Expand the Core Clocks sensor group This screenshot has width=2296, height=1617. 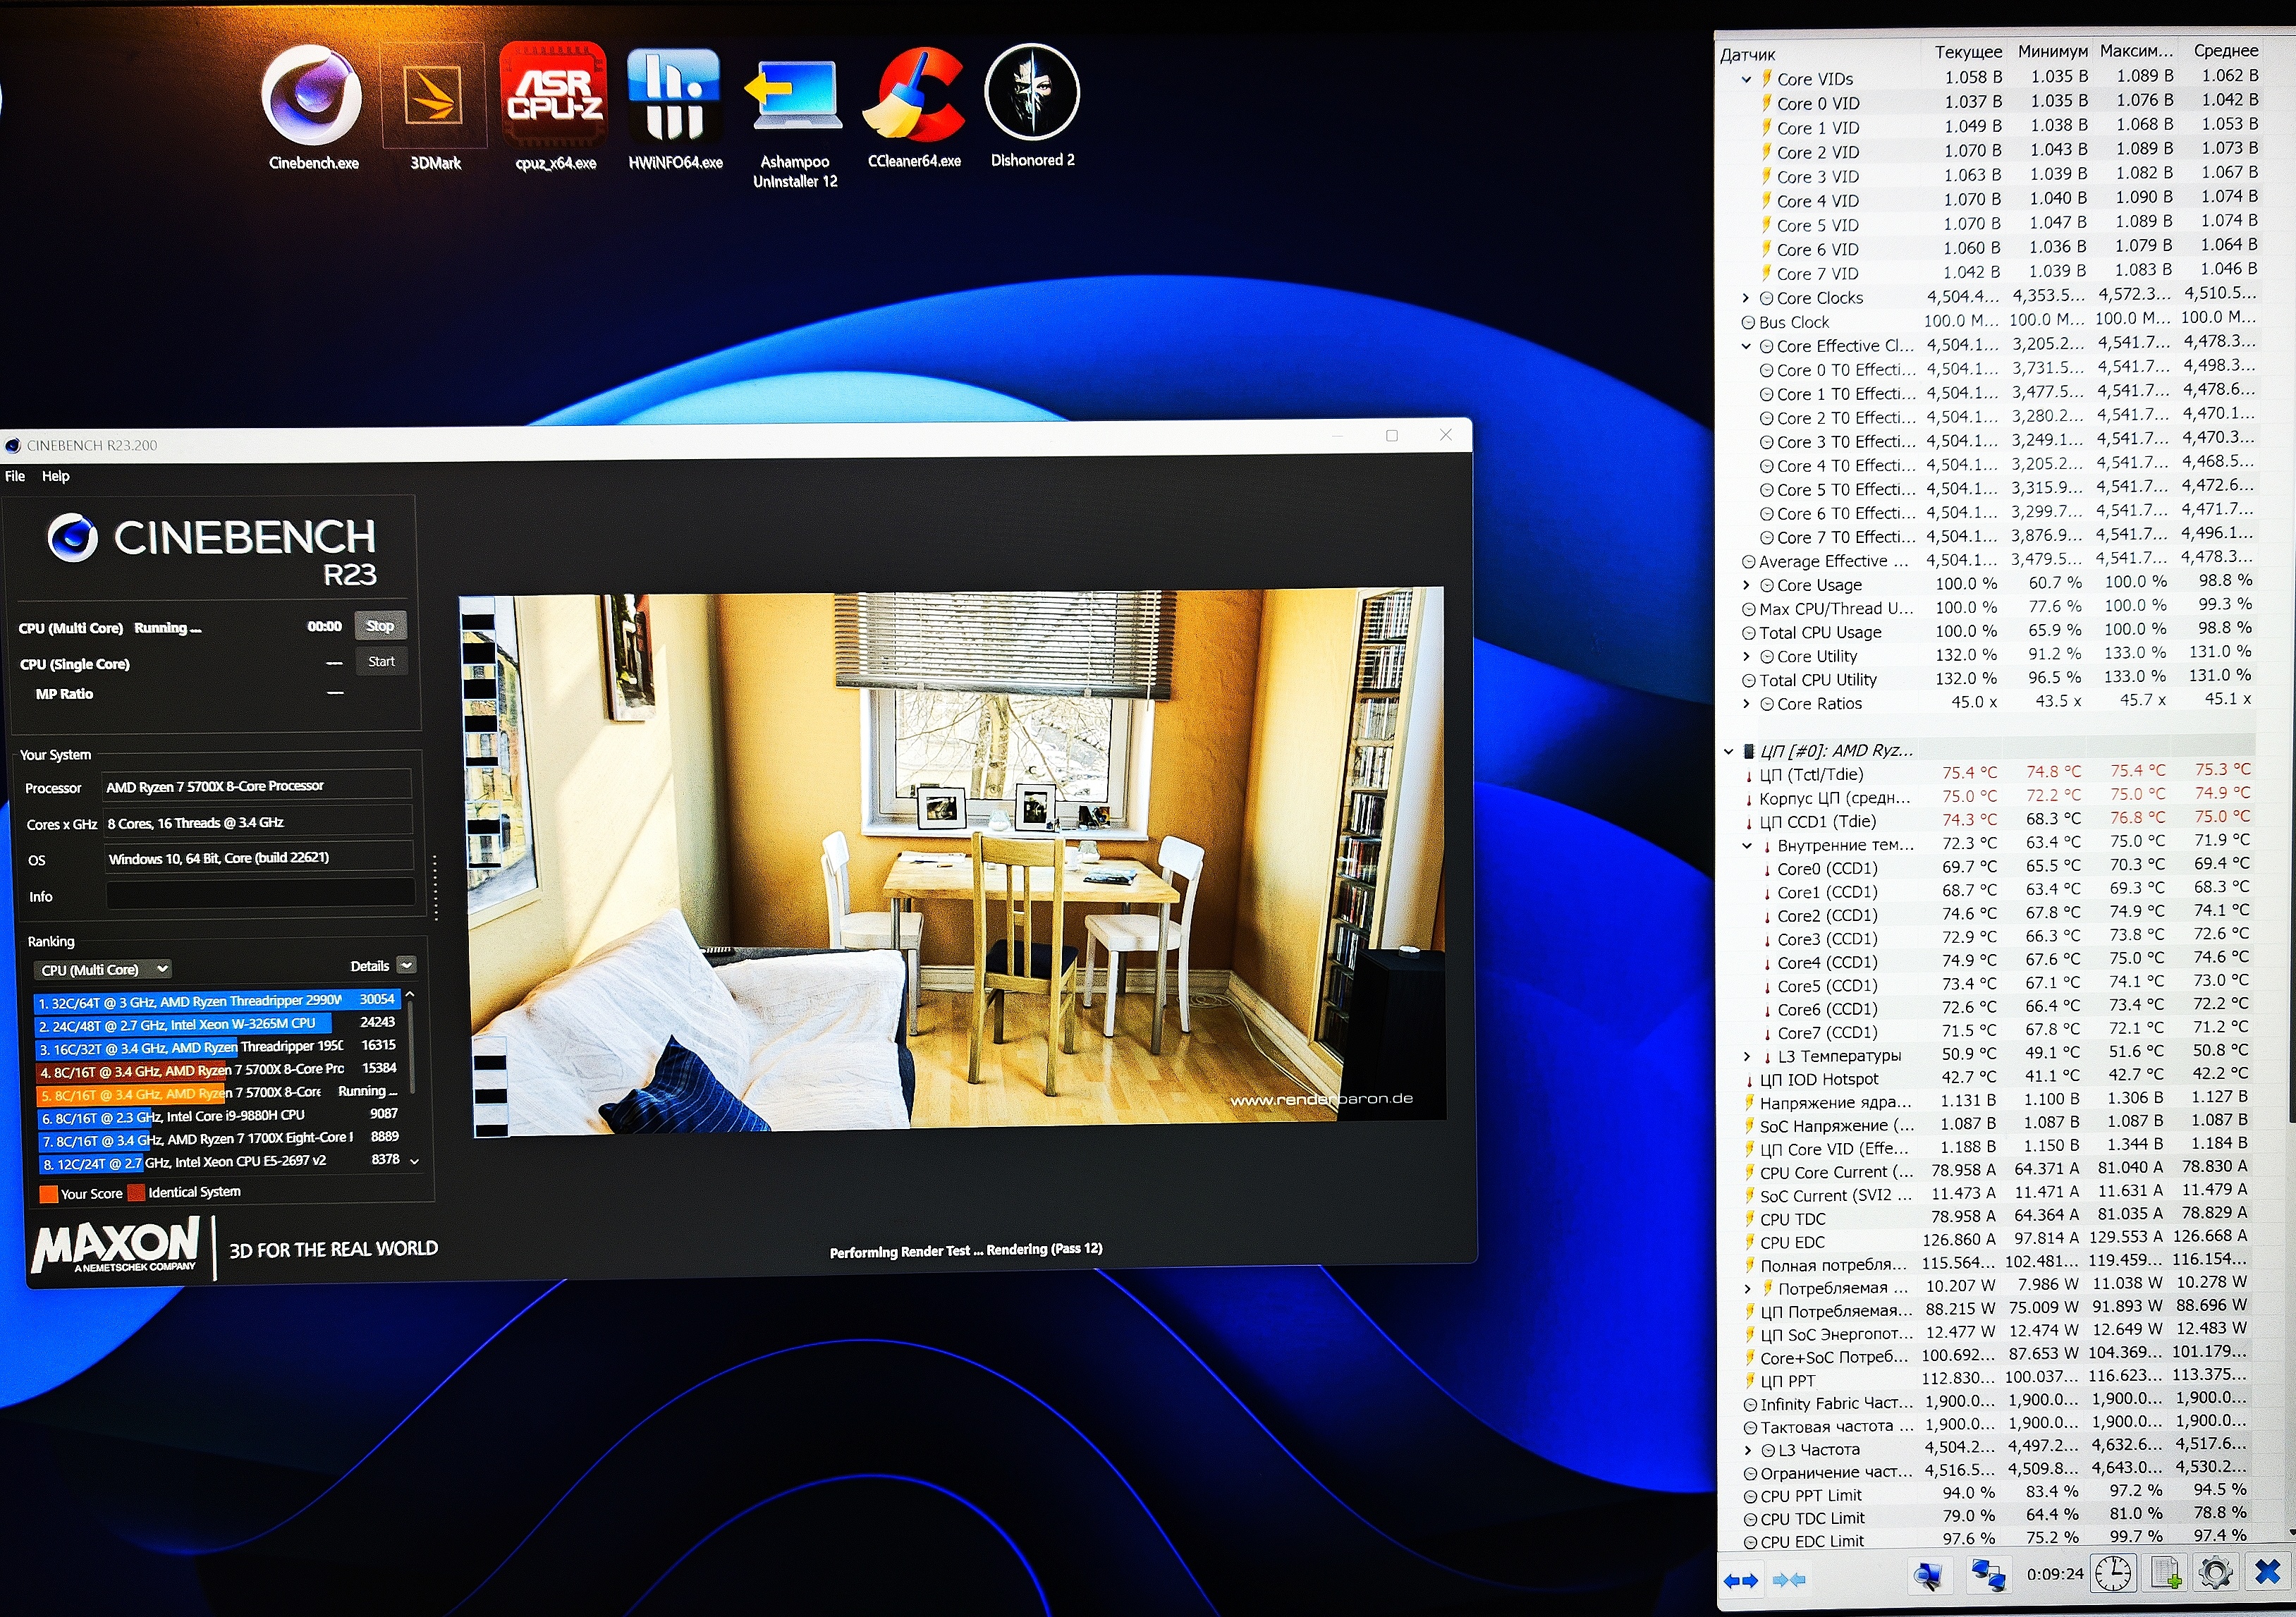(x=1746, y=298)
